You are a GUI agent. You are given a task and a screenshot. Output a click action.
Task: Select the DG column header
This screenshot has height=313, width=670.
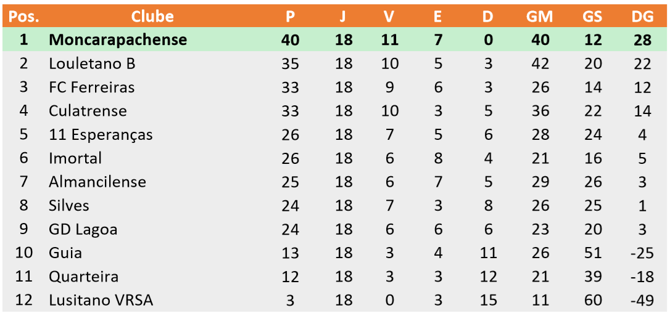pos(643,17)
